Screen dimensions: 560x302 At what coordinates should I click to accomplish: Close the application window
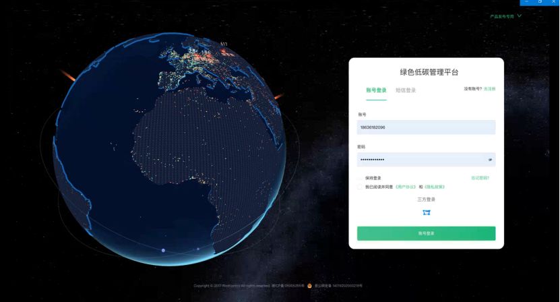point(553,2)
